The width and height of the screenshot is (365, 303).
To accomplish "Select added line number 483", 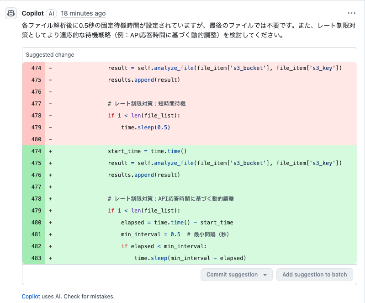I will click(36, 258).
